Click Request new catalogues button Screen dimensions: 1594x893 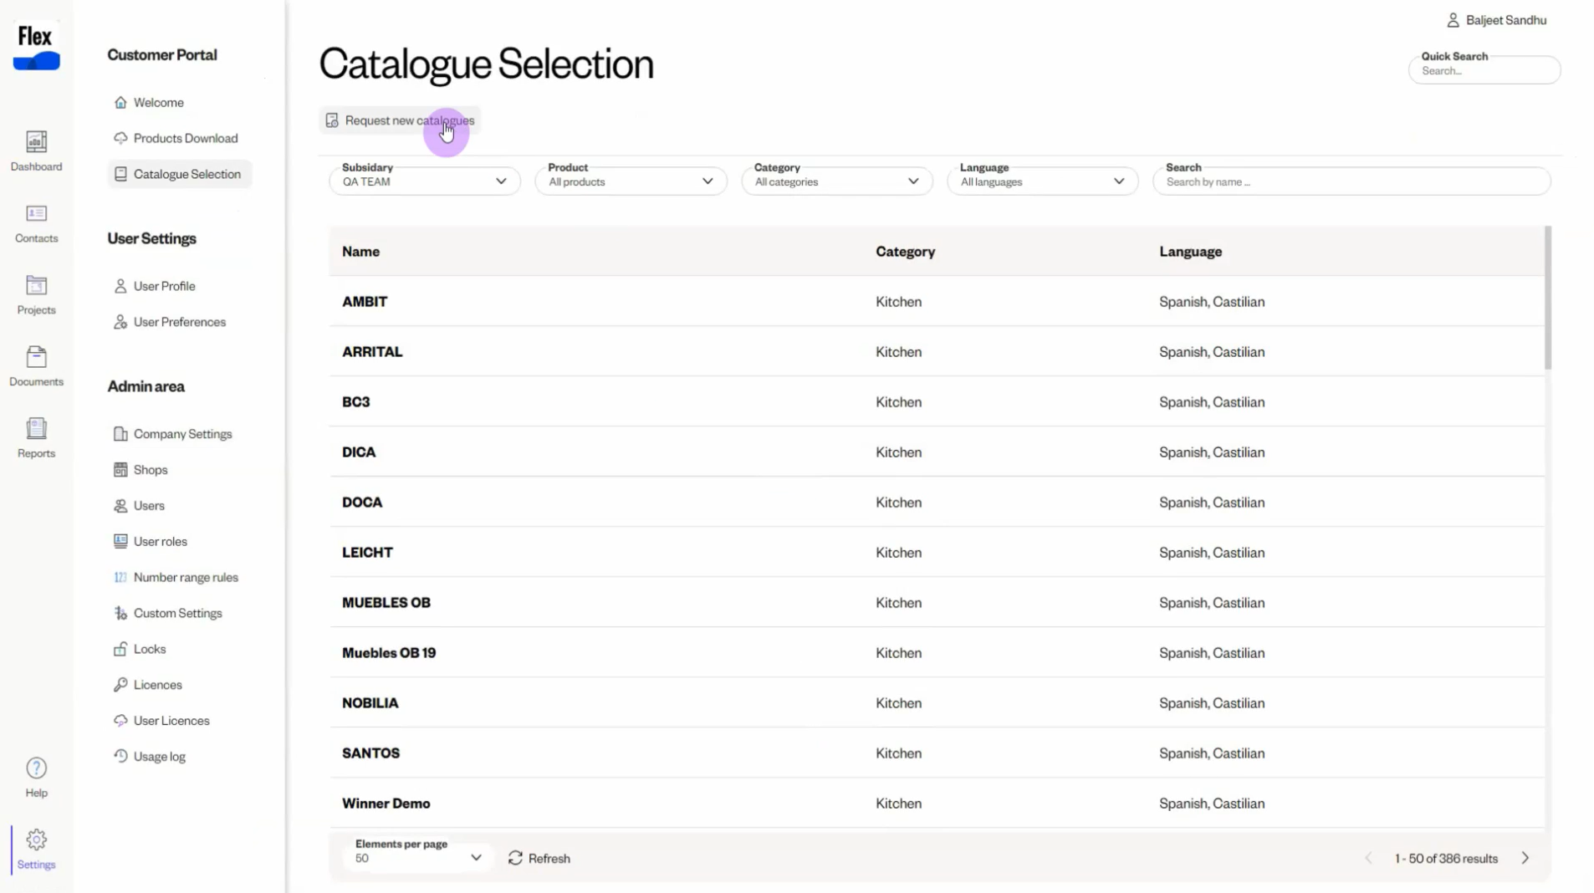(400, 120)
